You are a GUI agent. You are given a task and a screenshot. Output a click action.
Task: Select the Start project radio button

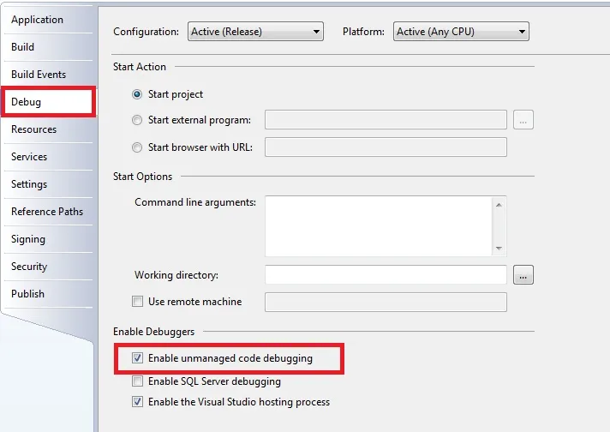138,94
